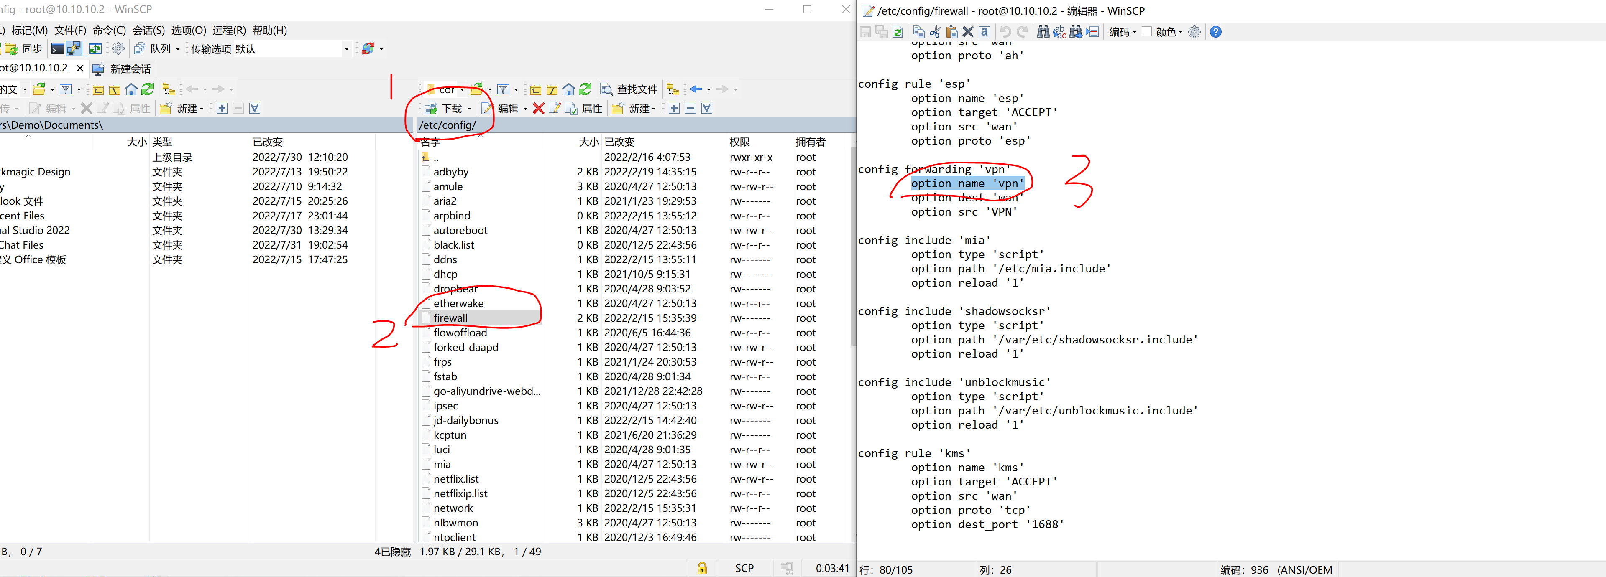
Task: Open editor preferences with the gear icon
Action: (x=1195, y=32)
